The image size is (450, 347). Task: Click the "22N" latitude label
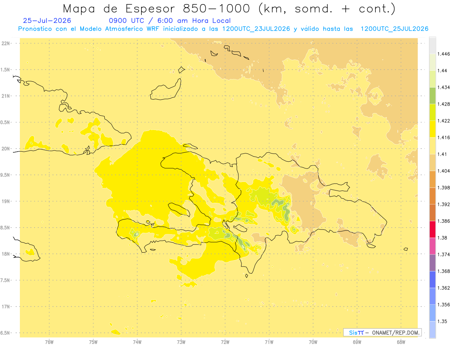pyautogui.click(x=6, y=43)
